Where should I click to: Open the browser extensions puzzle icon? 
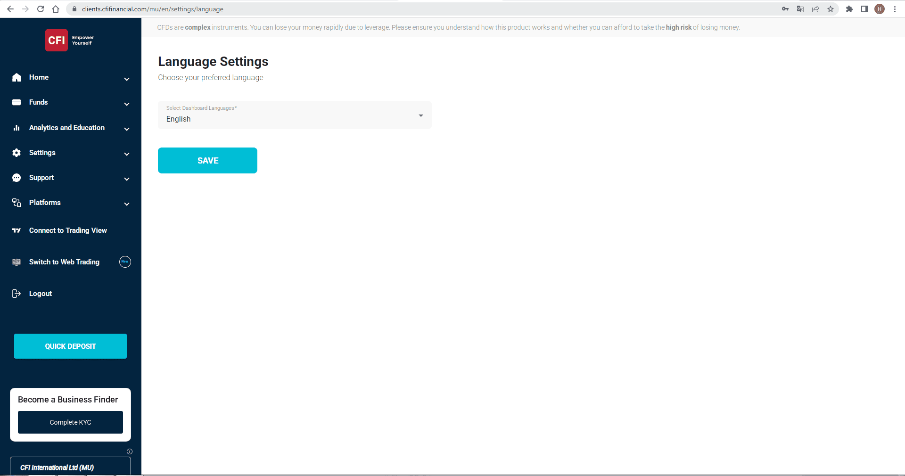coord(849,9)
